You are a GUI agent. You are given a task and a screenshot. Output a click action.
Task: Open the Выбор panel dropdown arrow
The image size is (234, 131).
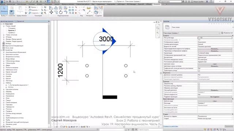7,16
